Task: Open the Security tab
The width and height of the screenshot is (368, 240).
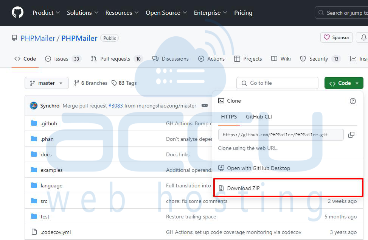Action: tap(320, 59)
